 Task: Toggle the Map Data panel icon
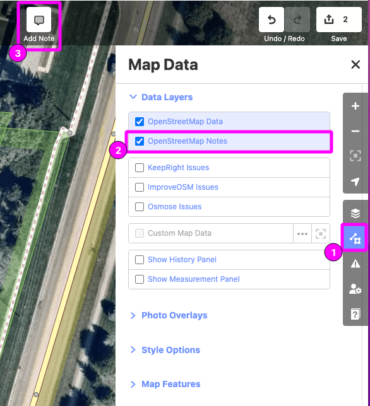355,238
